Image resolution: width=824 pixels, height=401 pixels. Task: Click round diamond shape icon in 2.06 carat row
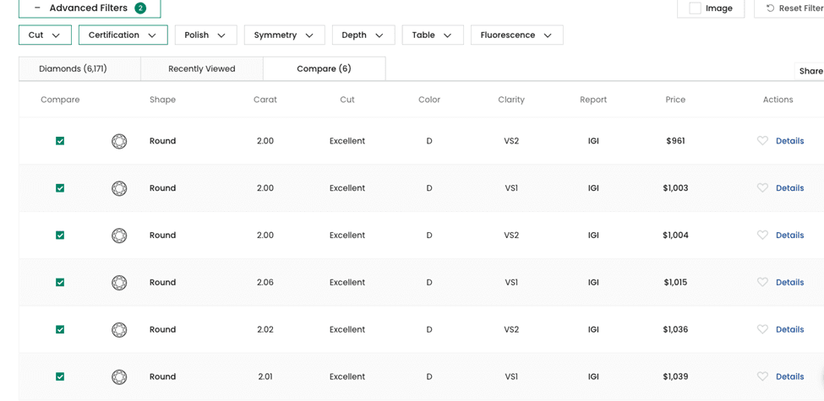(x=119, y=283)
